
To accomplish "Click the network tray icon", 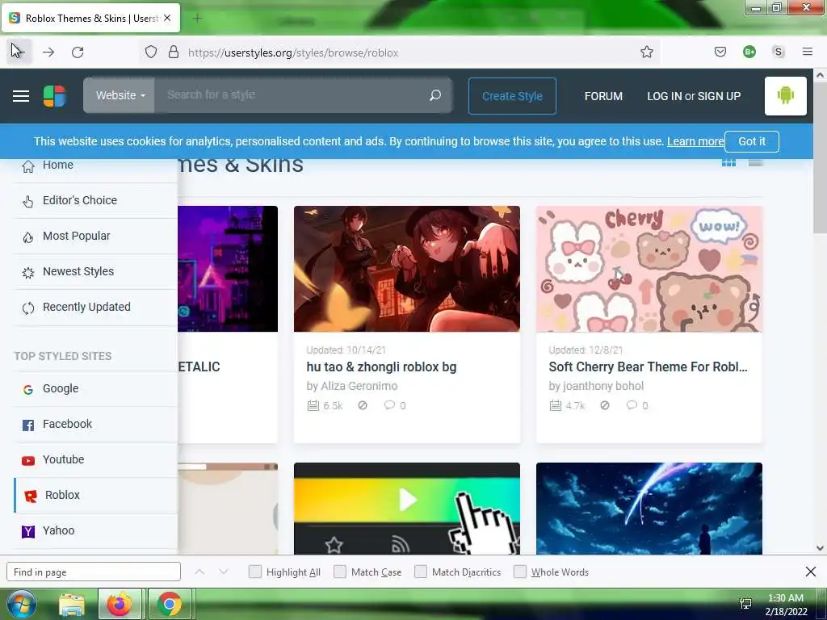I will (x=745, y=604).
